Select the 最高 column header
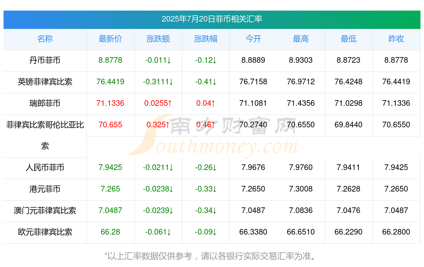This screenshot has height=267, width=424. [301, 39]
